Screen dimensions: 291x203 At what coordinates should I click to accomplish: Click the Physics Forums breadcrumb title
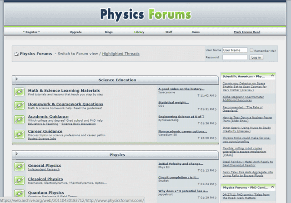point(36,54)
